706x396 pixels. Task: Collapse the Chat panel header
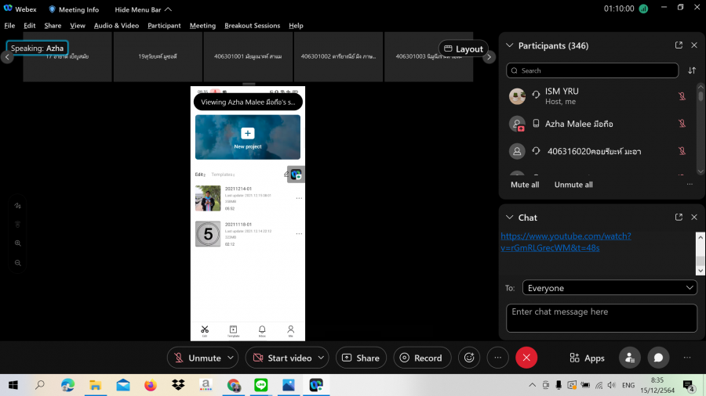click(509, 217)
